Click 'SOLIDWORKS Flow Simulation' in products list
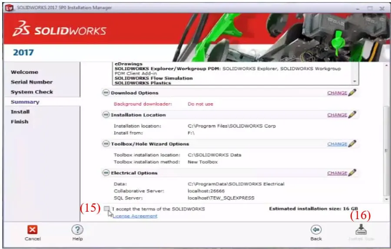 tap(154, 78)
